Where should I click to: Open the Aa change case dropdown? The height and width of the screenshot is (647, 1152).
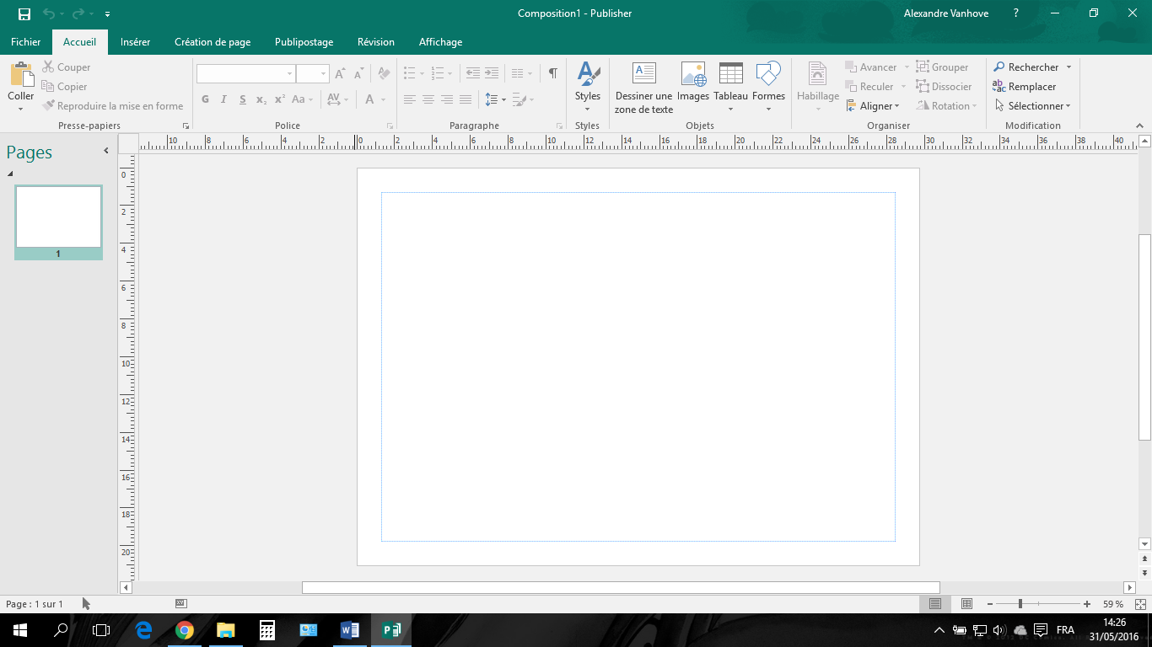[x=302, y=99]
